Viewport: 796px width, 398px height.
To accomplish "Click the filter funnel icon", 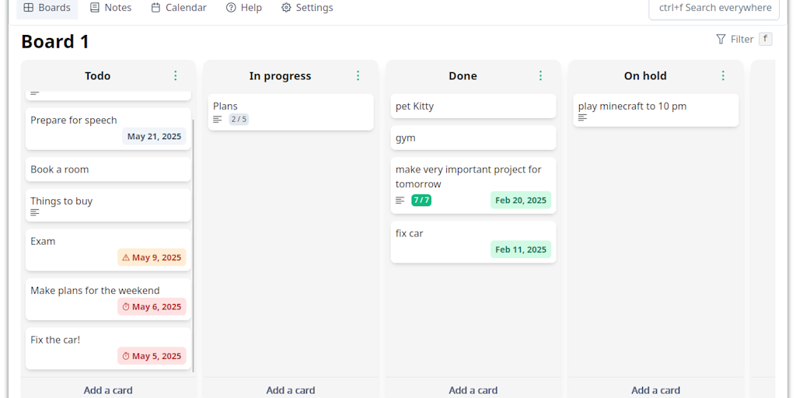I will coord(721,39).
